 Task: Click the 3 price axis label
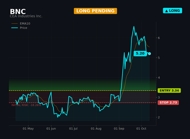coord(159,97)
